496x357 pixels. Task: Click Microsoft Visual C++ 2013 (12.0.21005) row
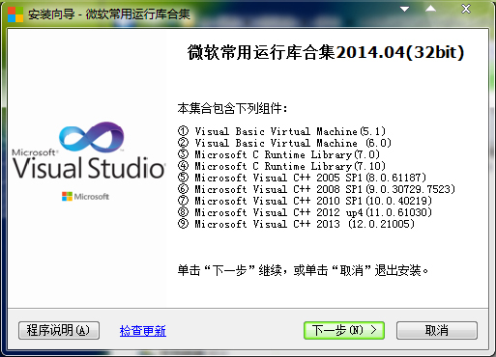coord(296,224)
